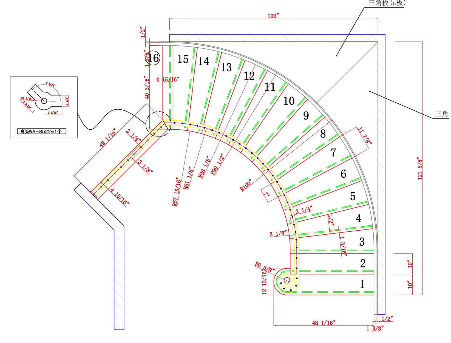
Task: Click tread label 7
Action: (x=333, y=152)
